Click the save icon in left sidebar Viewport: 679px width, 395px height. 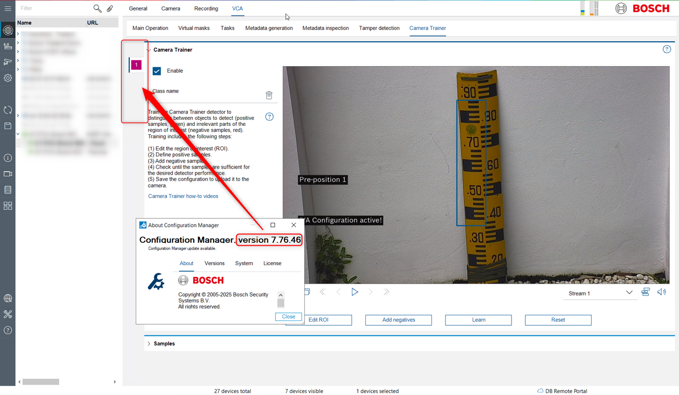pos(7,126)
